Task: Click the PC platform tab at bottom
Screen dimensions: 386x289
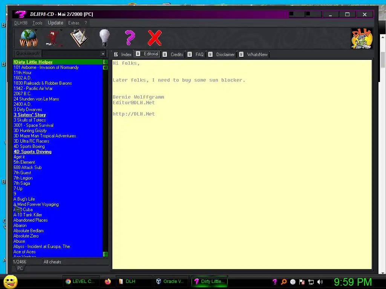Action: 20,268
